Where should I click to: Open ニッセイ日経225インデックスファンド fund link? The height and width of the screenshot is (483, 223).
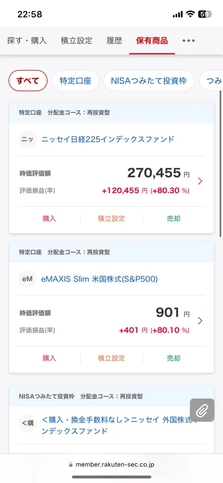click(108, 140)
